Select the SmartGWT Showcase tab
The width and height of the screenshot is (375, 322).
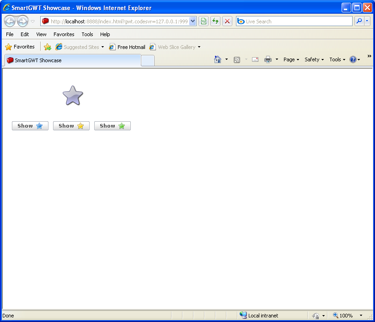(x=73, y=60)
